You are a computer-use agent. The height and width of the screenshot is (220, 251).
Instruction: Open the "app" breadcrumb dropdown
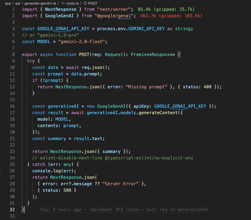pos(8,4)
